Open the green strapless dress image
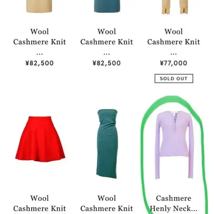Screen dimensions: 214x214 pos(107,144)
